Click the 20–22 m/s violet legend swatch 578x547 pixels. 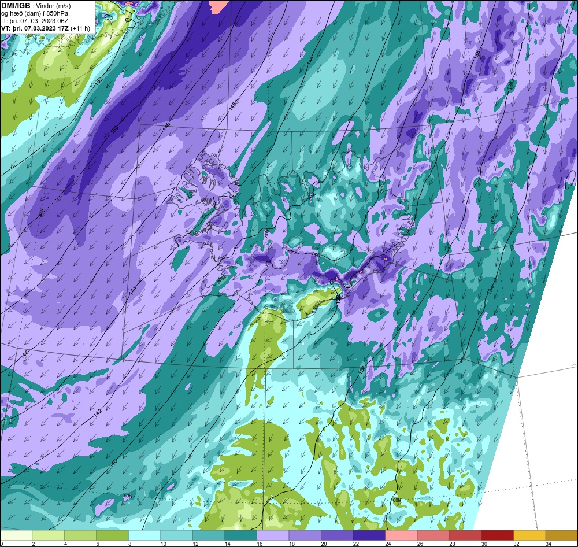(337, 535)
